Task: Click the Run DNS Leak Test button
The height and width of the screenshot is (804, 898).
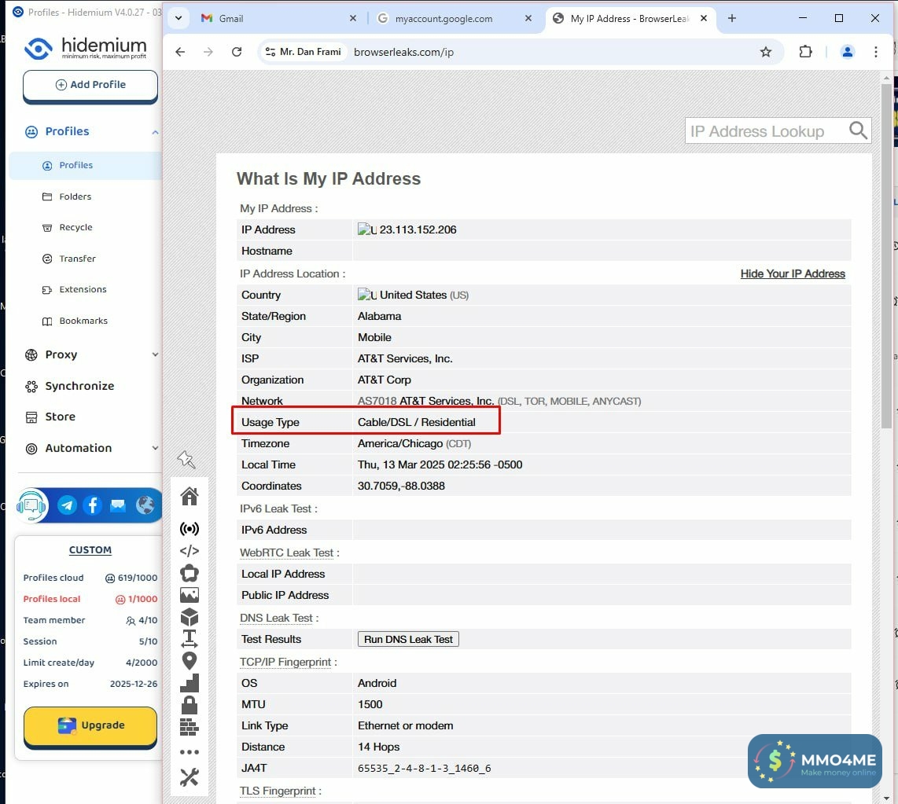Action: pos(408,640)
